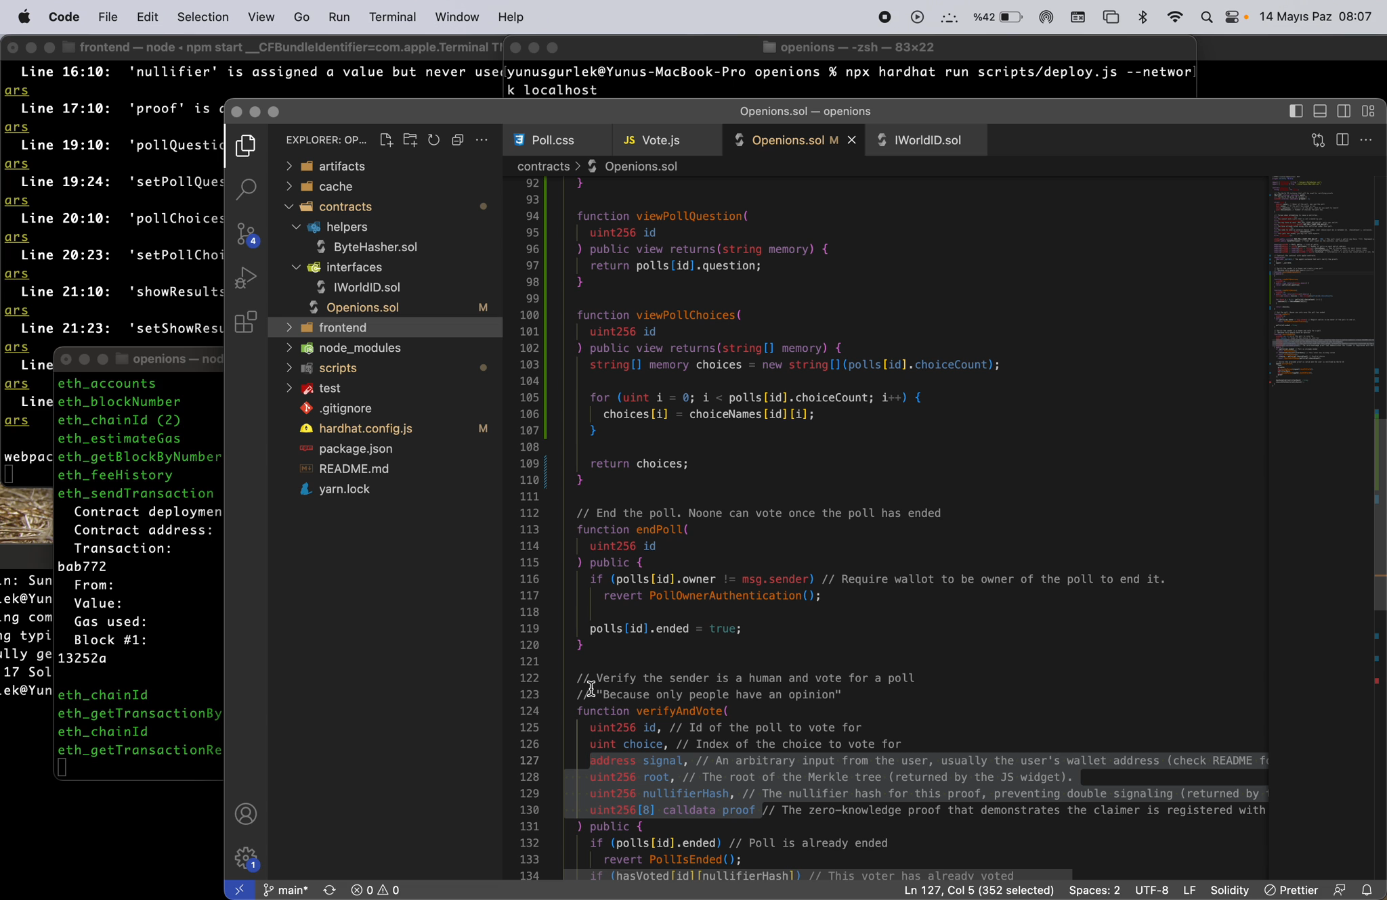Click the main* git branch button
Image resolution: width=1387 pixels, height=900 pixels.
click(x=285, y=890)
